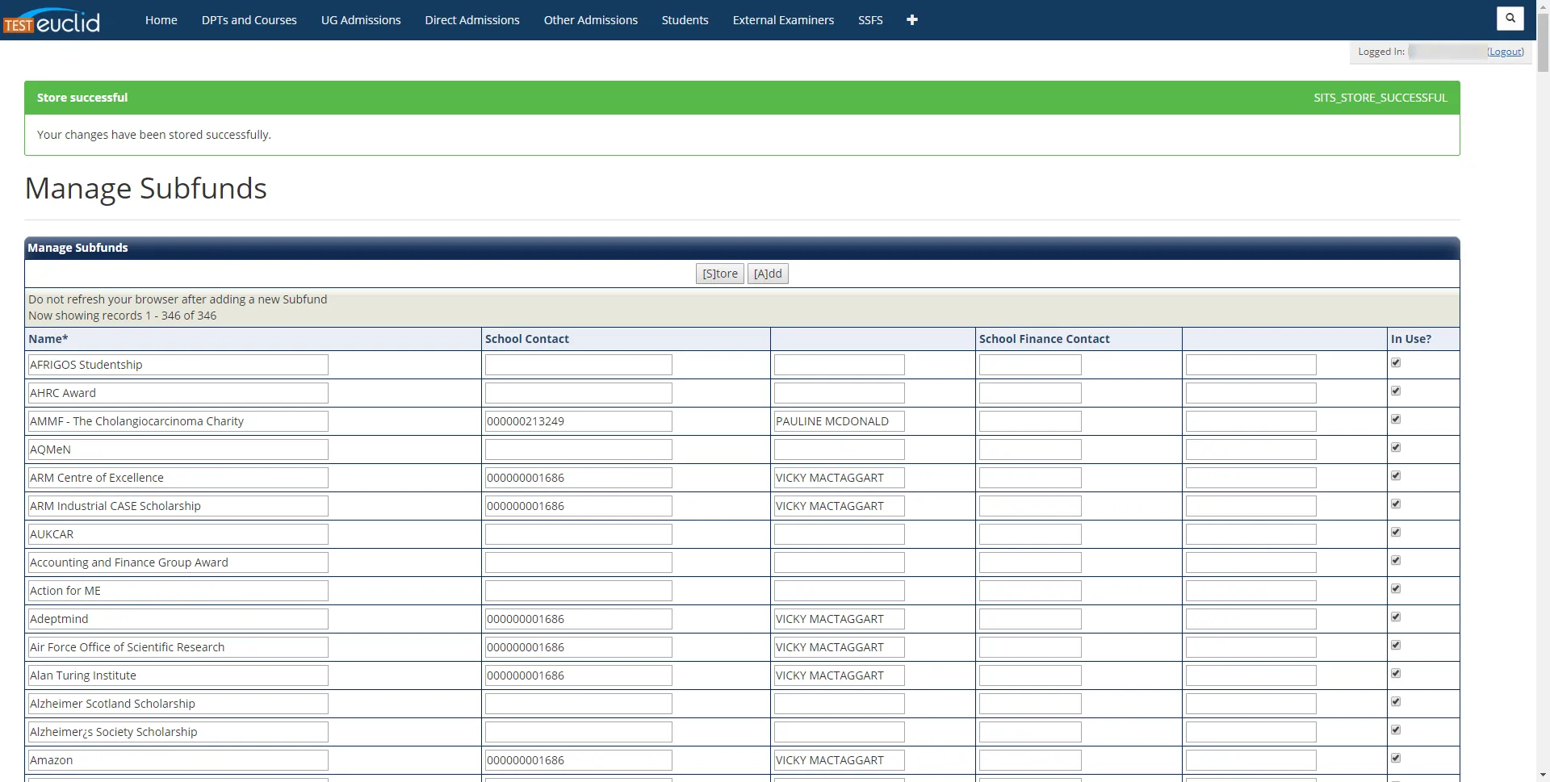Viewport: 1550px width, 782px height.
Task: Click the TEST euclid logo
Action: (51, 20)
